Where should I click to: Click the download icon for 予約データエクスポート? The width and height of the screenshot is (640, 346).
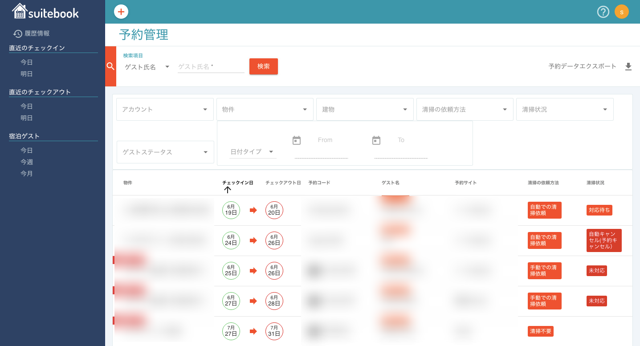coord(628,66)
